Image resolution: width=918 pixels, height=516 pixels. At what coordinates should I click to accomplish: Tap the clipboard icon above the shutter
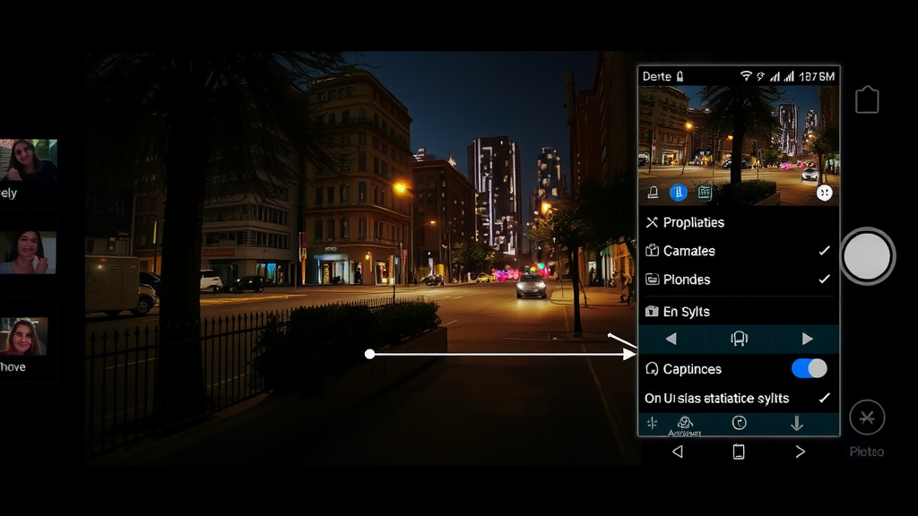point(867,99)
